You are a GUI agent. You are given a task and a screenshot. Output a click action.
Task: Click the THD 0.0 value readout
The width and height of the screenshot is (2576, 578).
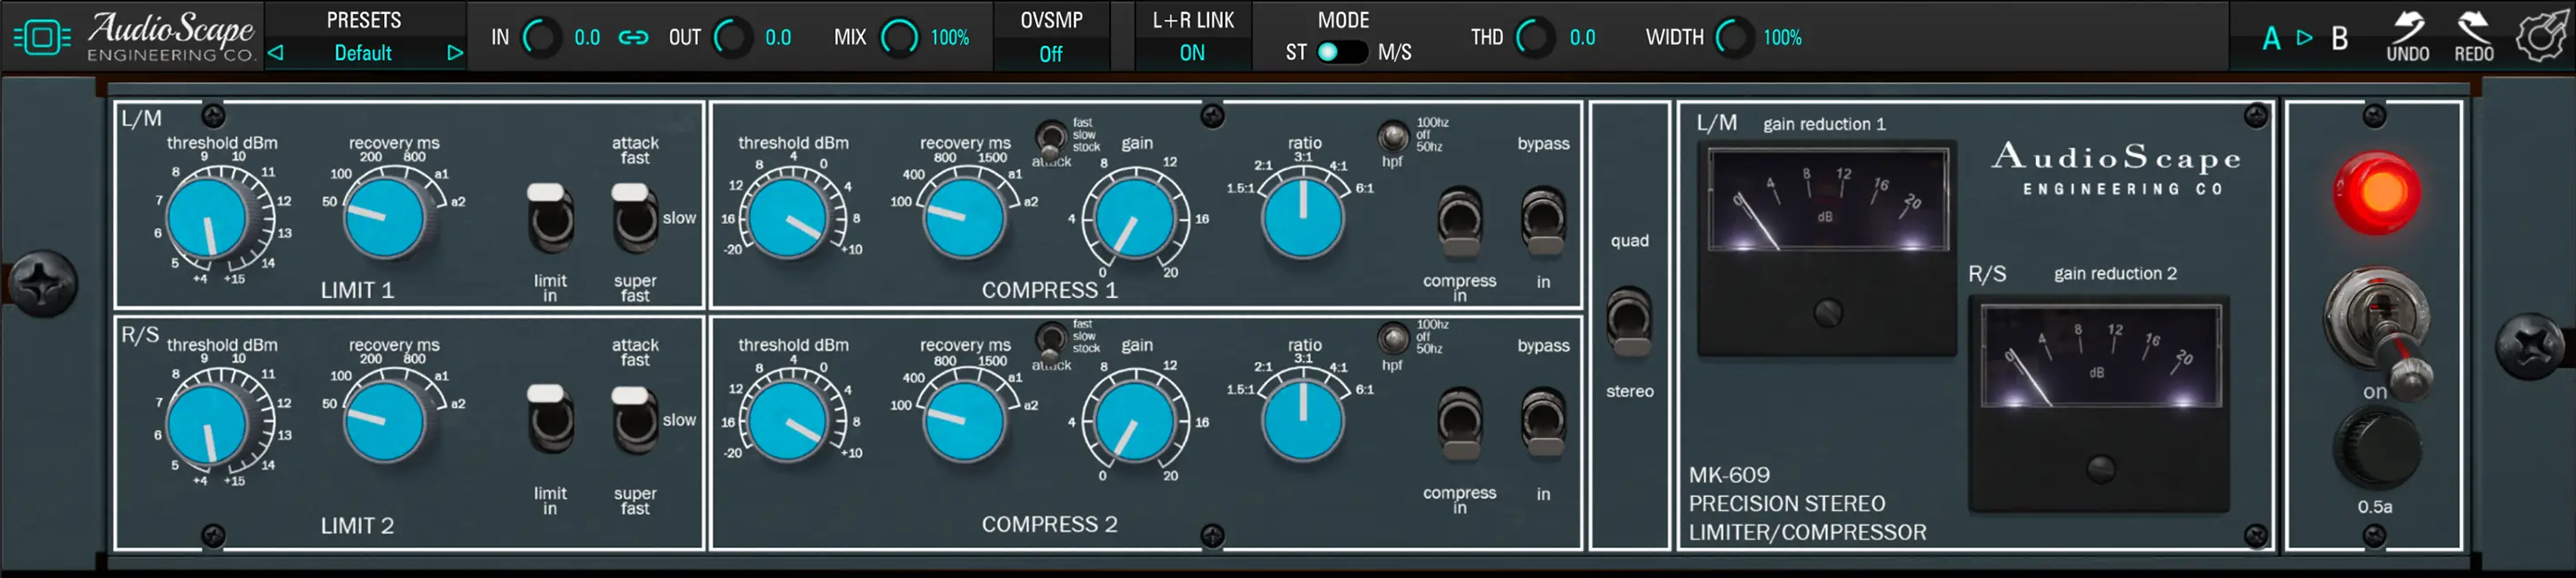[x=1582, y=38]
